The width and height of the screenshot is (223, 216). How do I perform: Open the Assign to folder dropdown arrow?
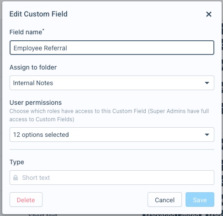click(207, 83)
